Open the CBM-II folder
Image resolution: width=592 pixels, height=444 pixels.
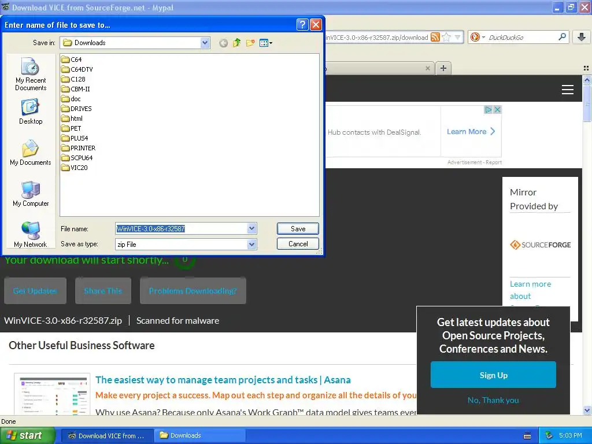[76, 89]
